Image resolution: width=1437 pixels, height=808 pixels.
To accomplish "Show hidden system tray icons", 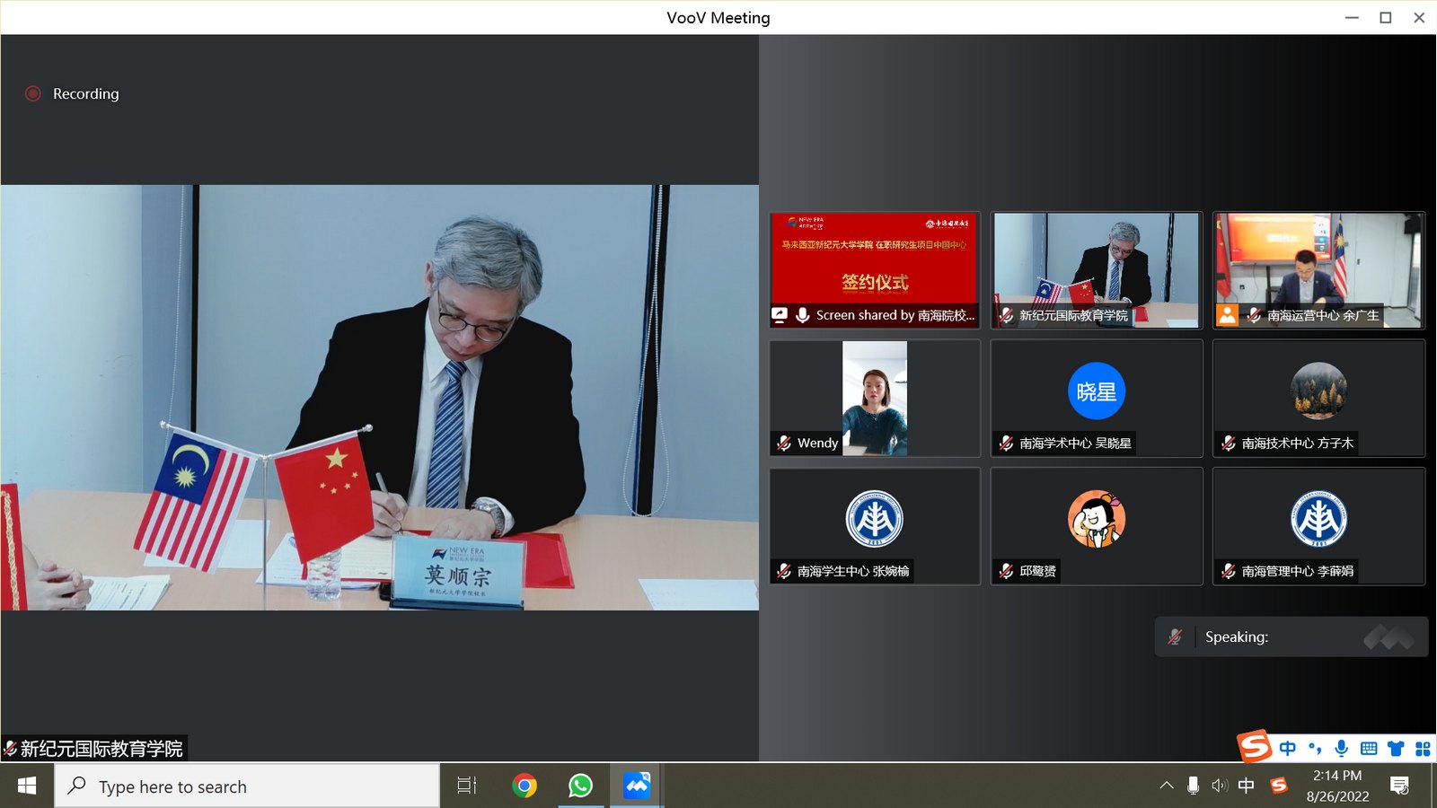I will coord(1167,786).
